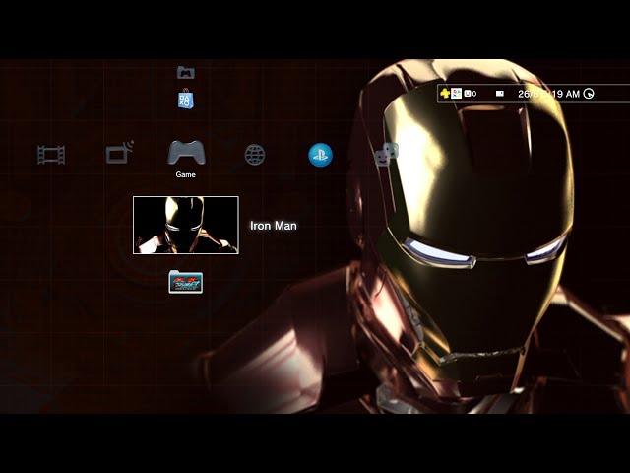
Task: Open the PlayStation Network category icon
Action: (320, 155)
